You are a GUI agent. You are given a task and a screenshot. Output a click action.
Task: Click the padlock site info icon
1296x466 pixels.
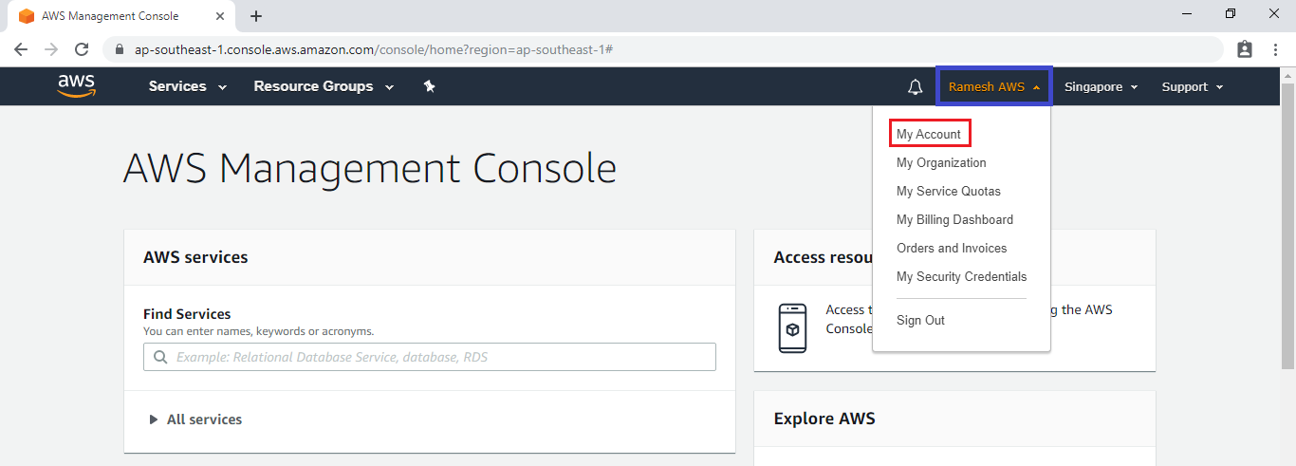coord(119,49)
